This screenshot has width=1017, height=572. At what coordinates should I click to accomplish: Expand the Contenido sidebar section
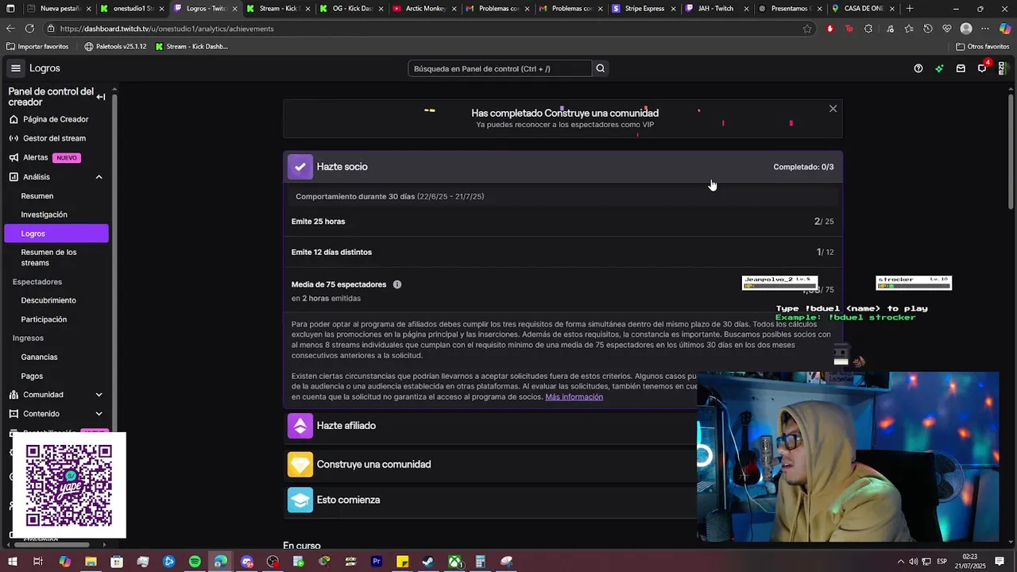99,414
